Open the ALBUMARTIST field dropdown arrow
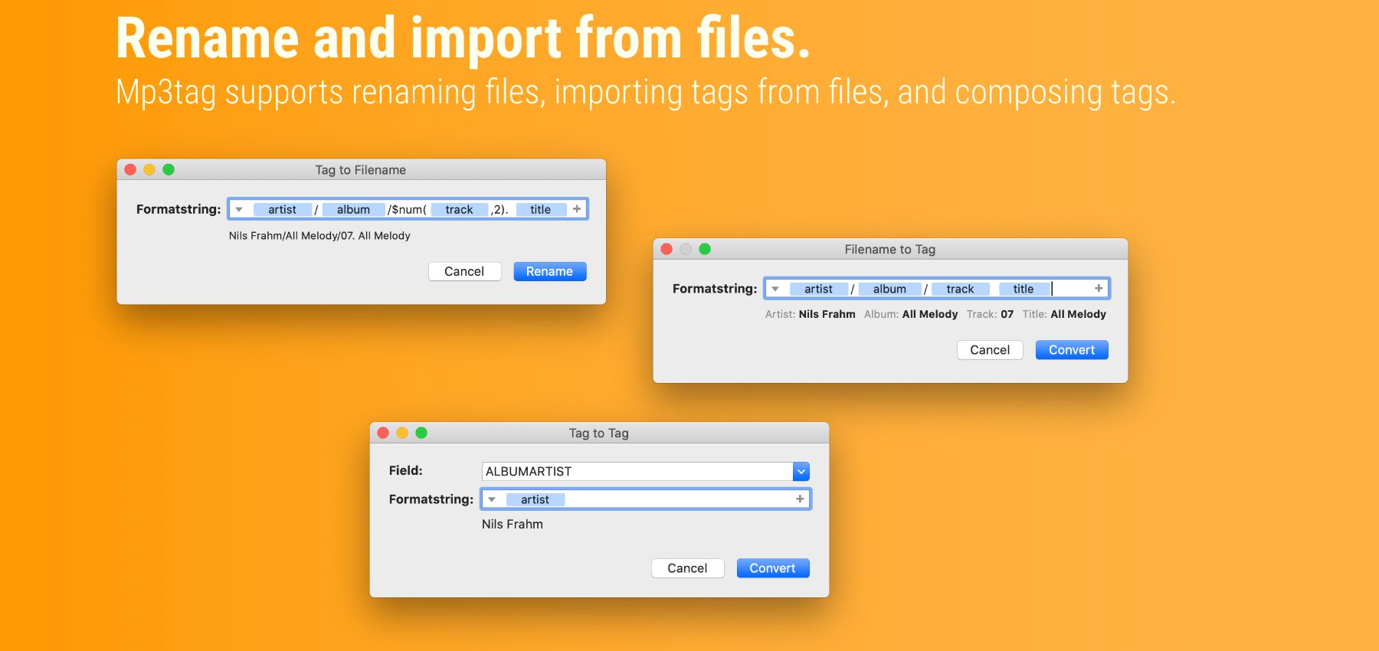The image size is (1379, 651). (801, 472)
